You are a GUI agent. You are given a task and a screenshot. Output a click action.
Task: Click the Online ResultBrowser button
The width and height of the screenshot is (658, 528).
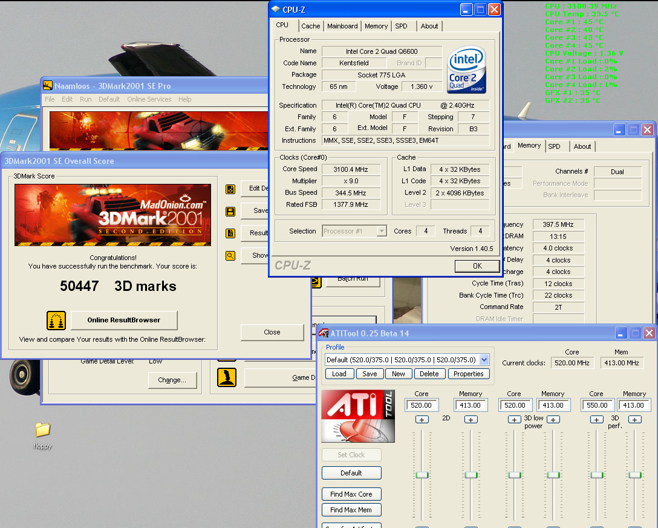[x=124, y=320]
